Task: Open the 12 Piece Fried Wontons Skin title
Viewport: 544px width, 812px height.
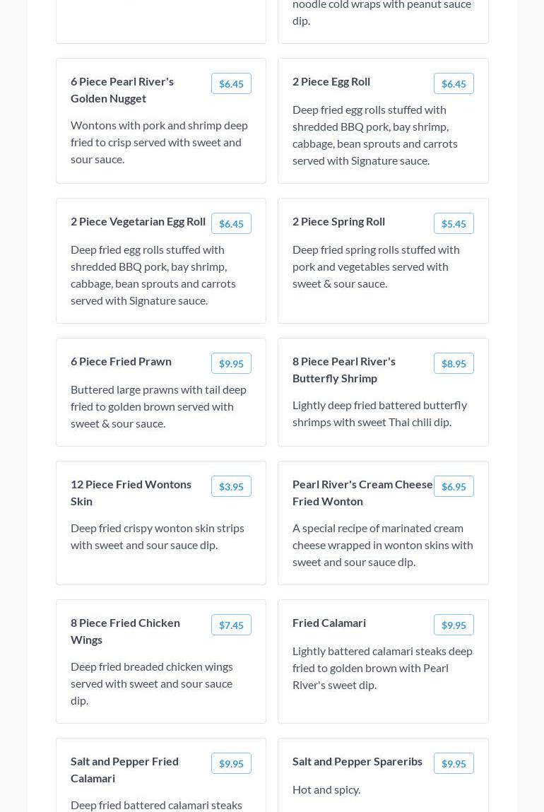Action: pos(131,493)
